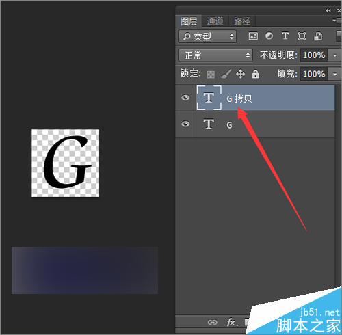Switch to the 图层 tab
The width and height of the screenshot is (342, 335).
pos(189,21)
